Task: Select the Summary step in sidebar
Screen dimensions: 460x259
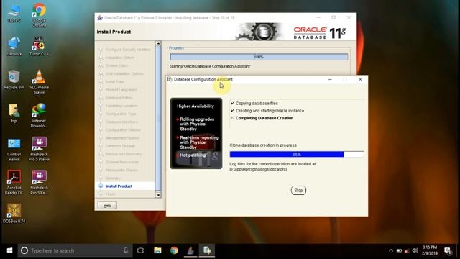Action: (x=113, y=178)
